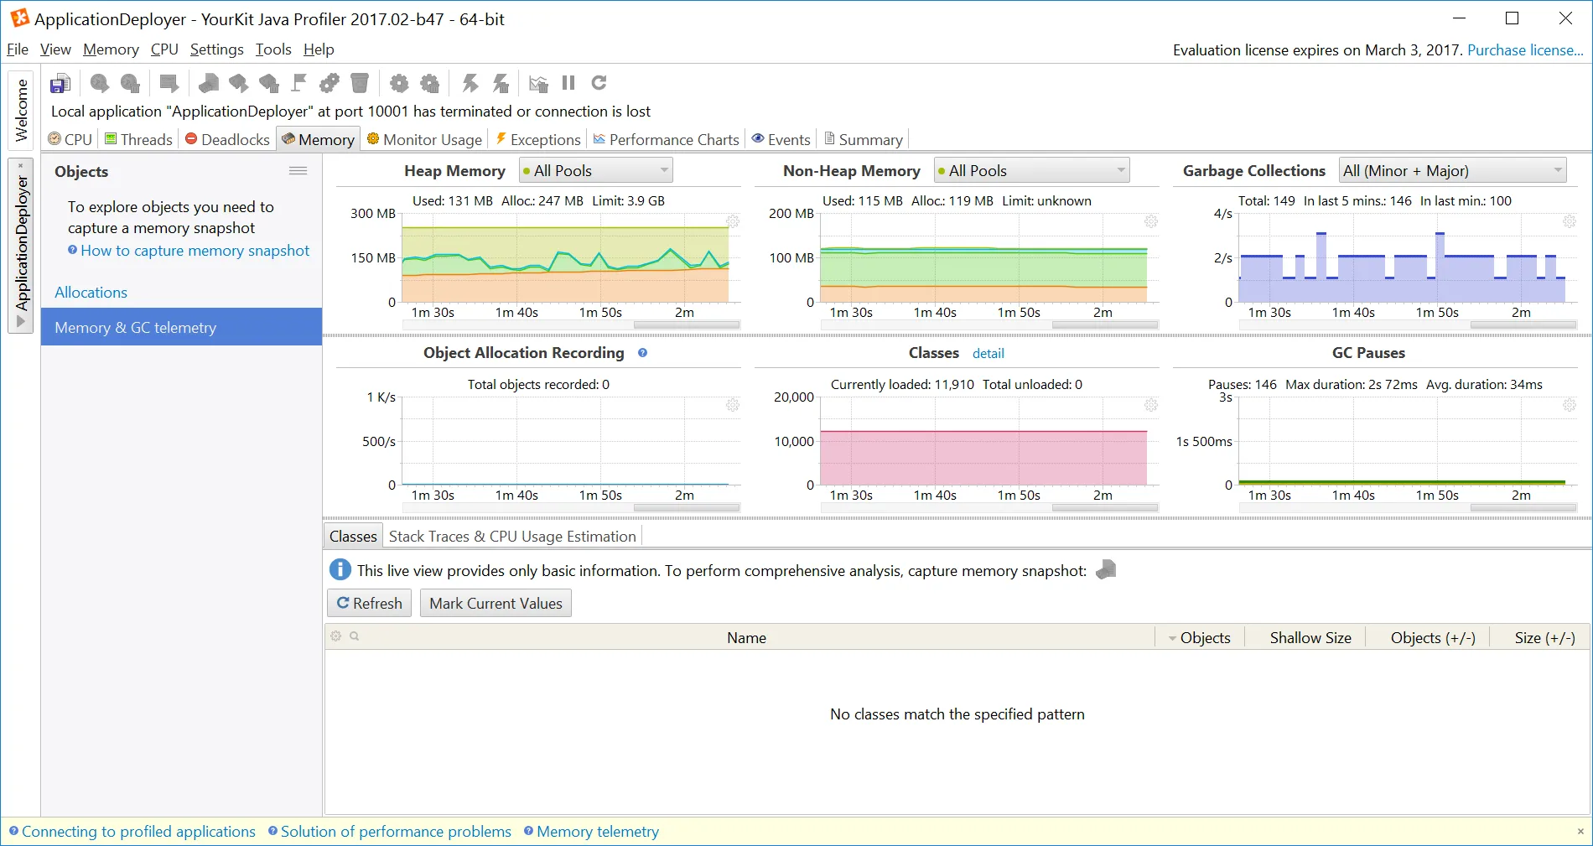Click the CPU profiling disc icon with trash
The height and width of the screenshot is (846, 1593).
(x=130, y=83)
